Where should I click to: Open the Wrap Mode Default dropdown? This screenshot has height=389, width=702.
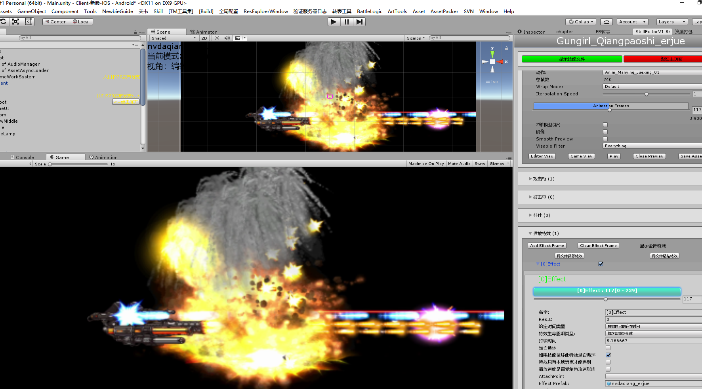point(652,86)
